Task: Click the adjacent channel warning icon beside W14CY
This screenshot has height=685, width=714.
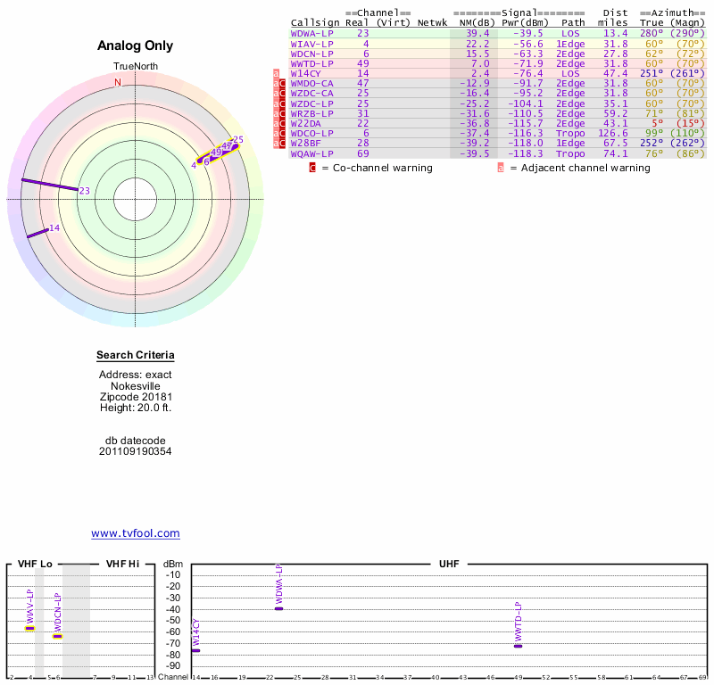Action: coord(276,72)
